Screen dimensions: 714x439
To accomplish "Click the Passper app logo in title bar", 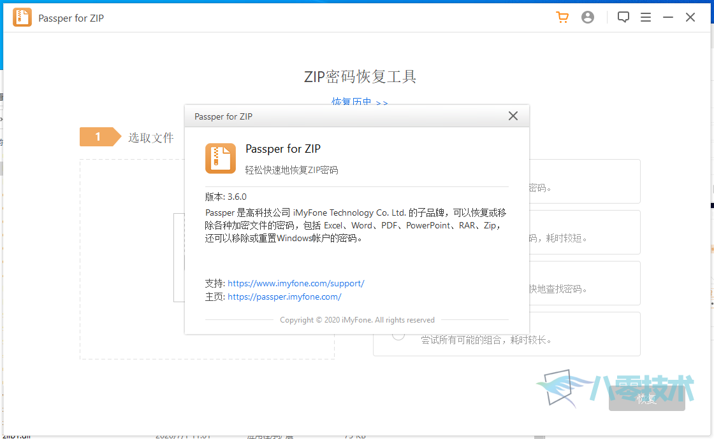I will [22, 18].
